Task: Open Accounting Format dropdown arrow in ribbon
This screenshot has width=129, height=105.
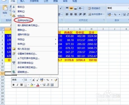Action: click(x=112, y=14)
